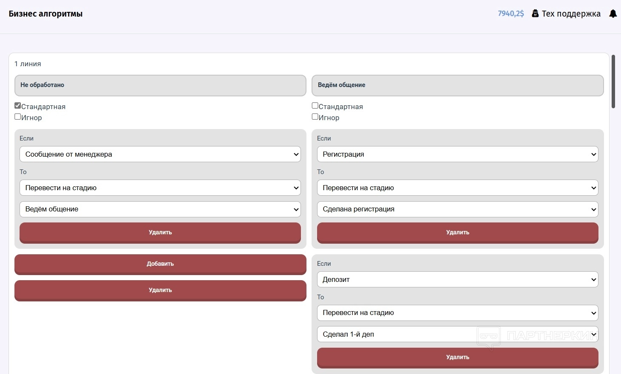Open the Депозит condition dropdown
Image resolution: width=621 pixels, height=374 pixels.
pyautogui.click(x=457, y=279)
